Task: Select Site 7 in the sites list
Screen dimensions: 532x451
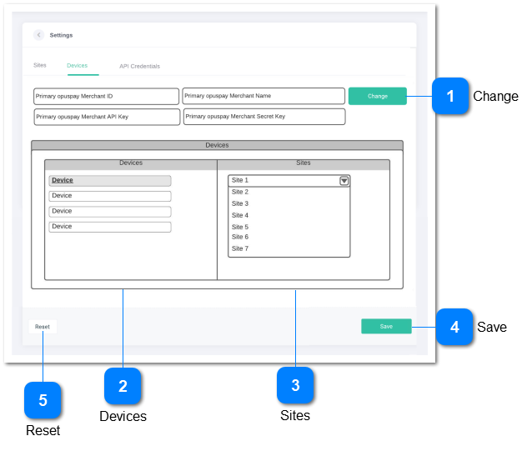Action: [x=240, y=248]
